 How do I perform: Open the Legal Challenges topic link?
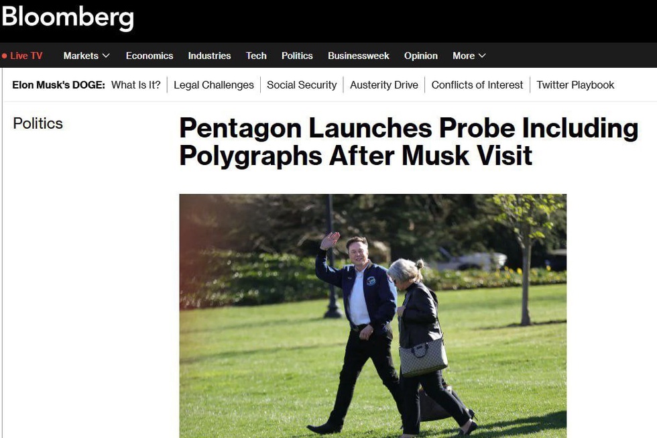(214, 85)
